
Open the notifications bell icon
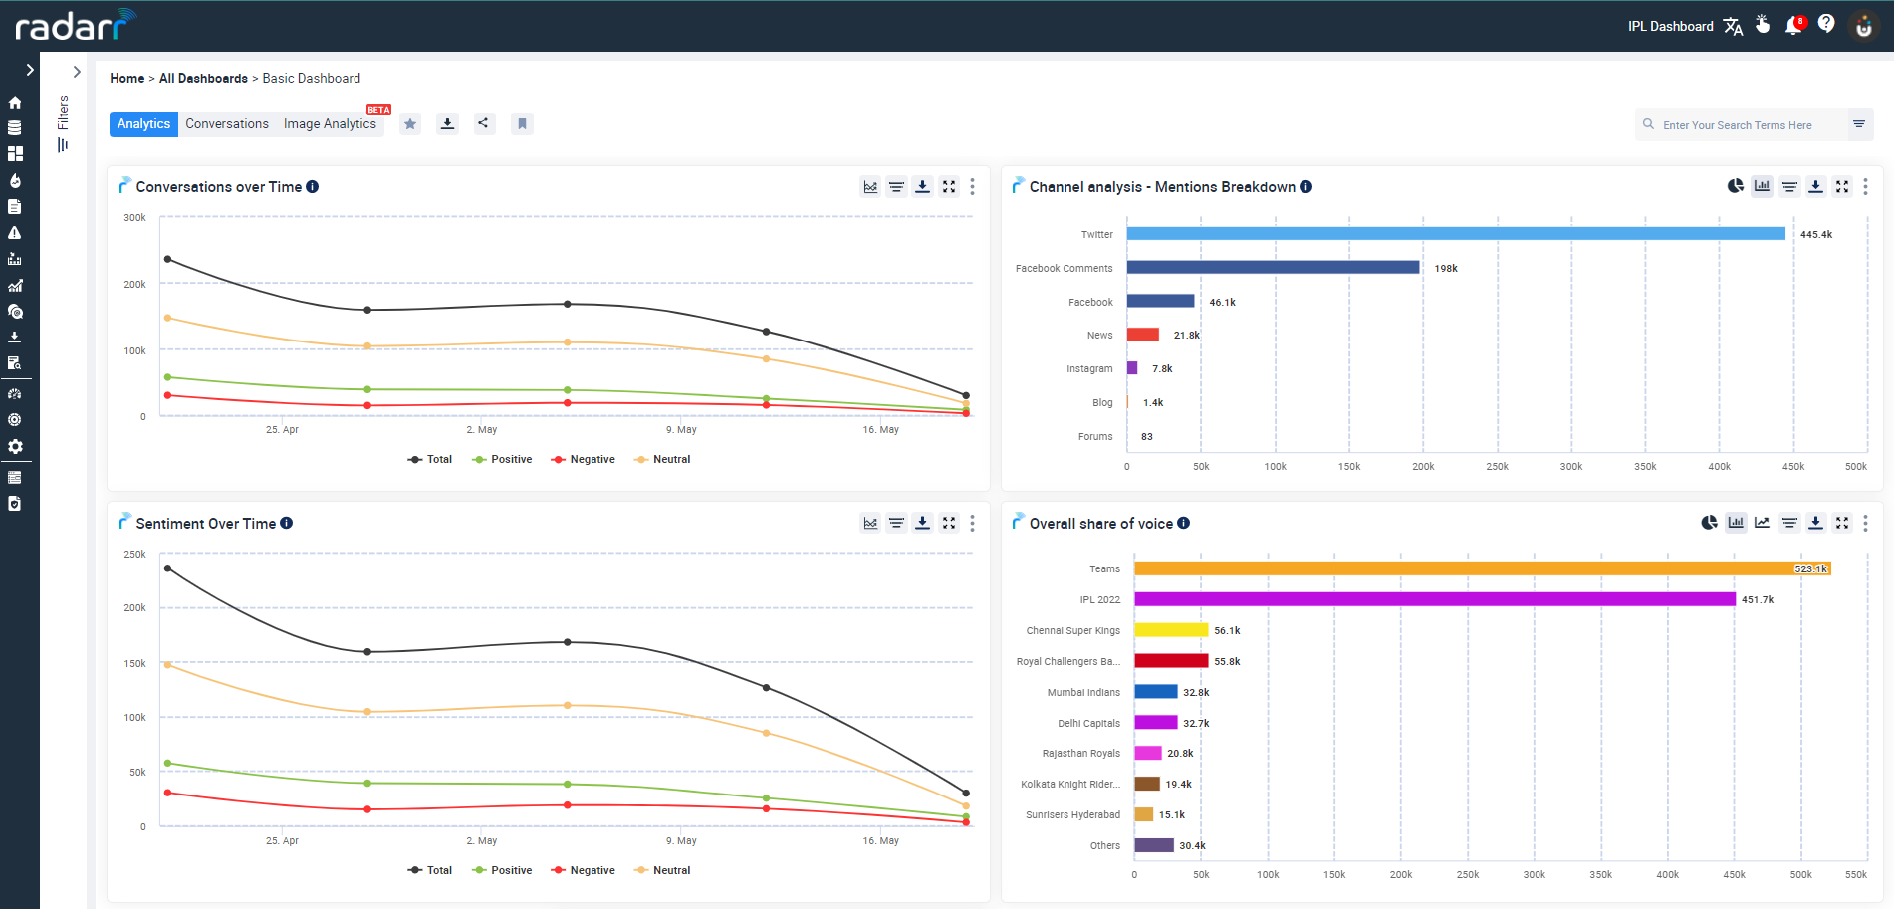(1794, 24)
